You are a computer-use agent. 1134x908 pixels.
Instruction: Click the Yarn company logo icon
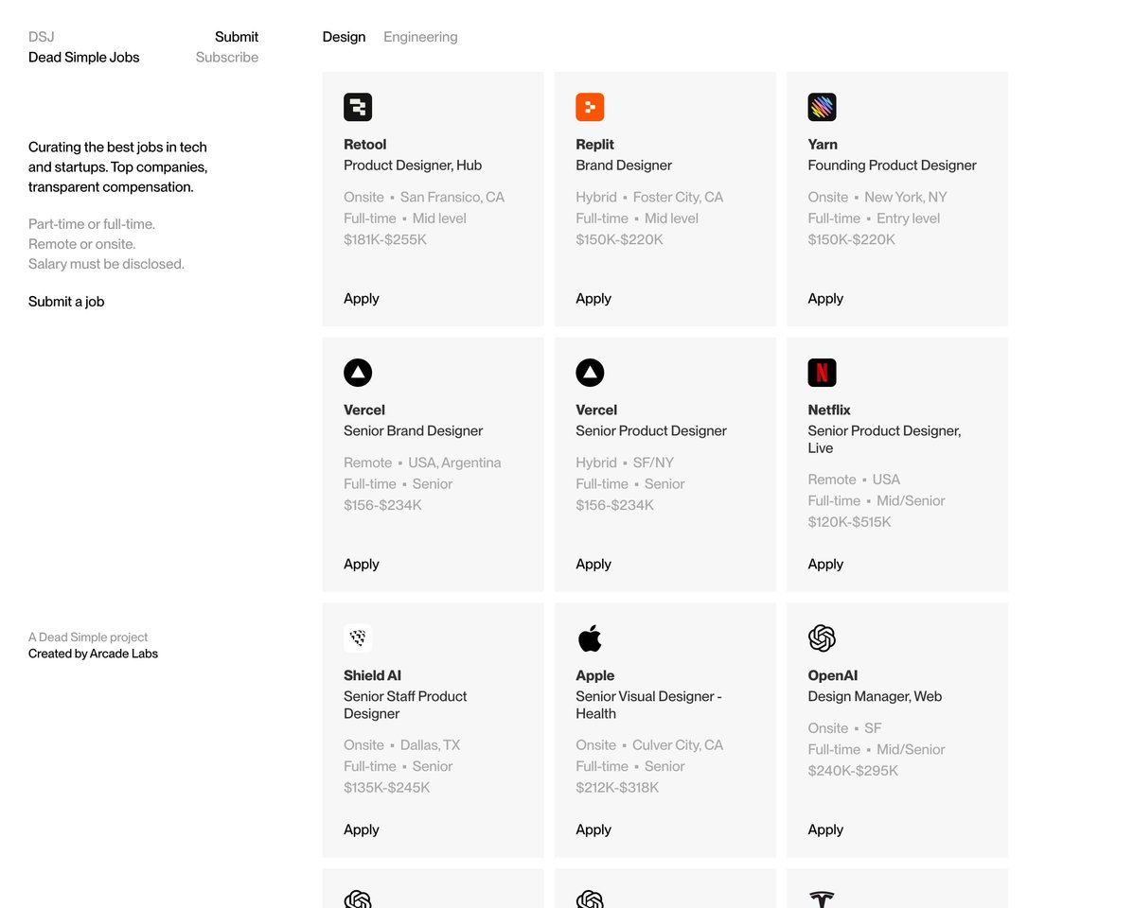point(822,106)
